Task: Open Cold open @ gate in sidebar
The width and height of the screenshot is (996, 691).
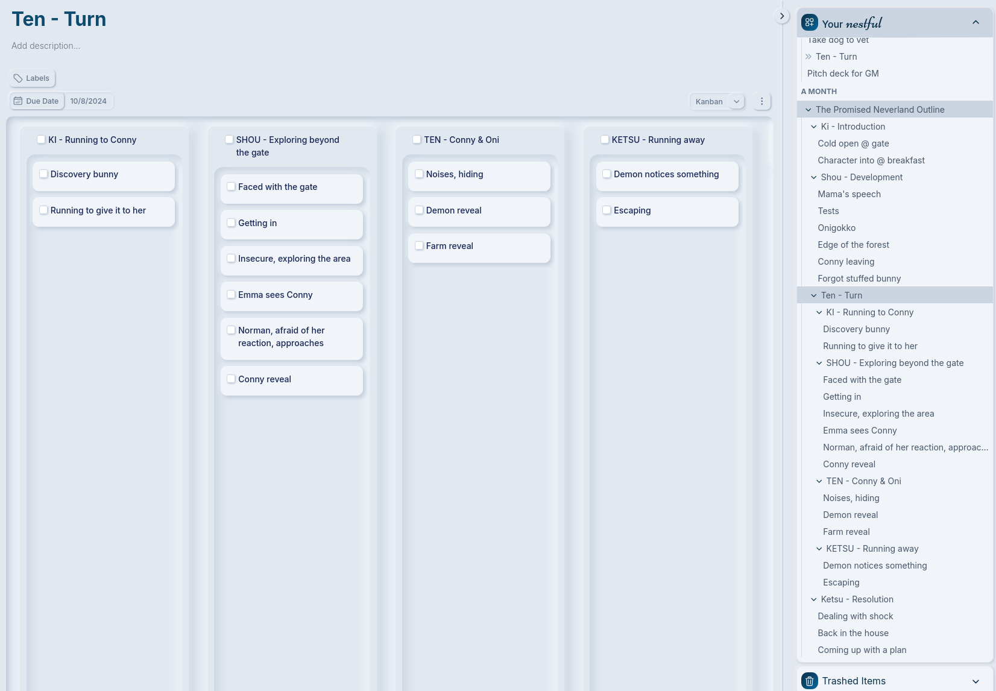Action: pyautogui.click(x=853, y=144)
